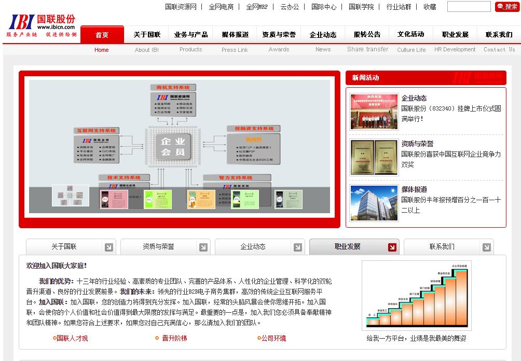The height and width of the screenshot is (361, 521).
Task: Select 联系我们 in main navigation
Action: coord(499,35)
